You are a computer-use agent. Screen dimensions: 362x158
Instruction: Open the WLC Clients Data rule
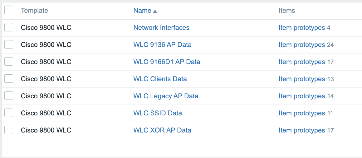coord(160,79)
